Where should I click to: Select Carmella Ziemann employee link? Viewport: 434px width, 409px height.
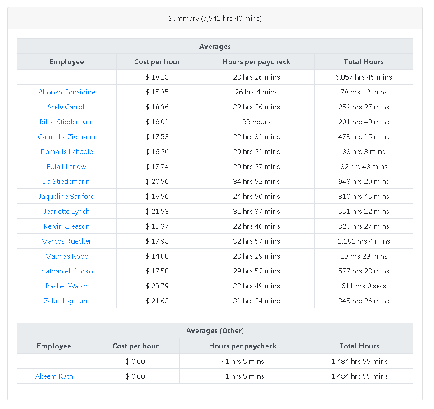click(66, 137)
